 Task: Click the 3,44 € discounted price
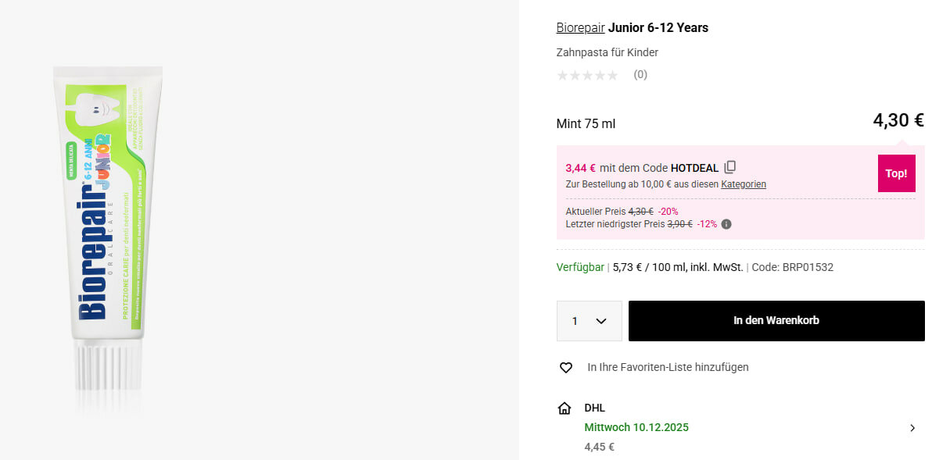[580, 168]
